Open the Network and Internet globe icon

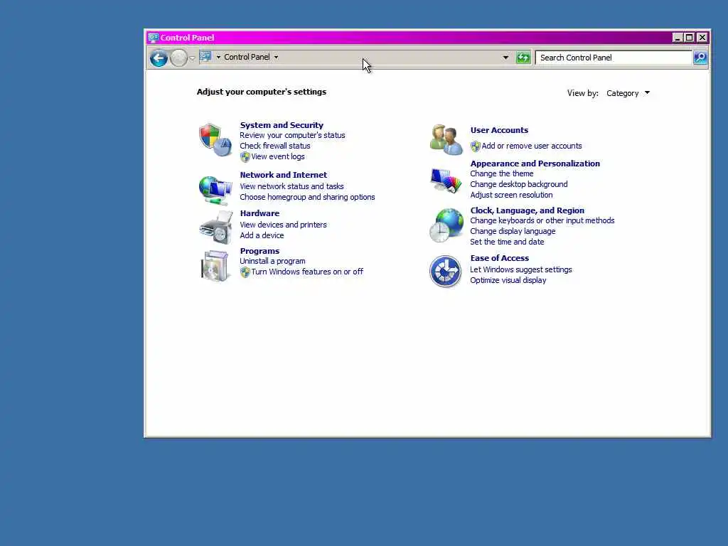point(215,190)
